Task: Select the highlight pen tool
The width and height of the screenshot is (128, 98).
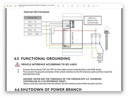Action: click(x=78, y=6)
